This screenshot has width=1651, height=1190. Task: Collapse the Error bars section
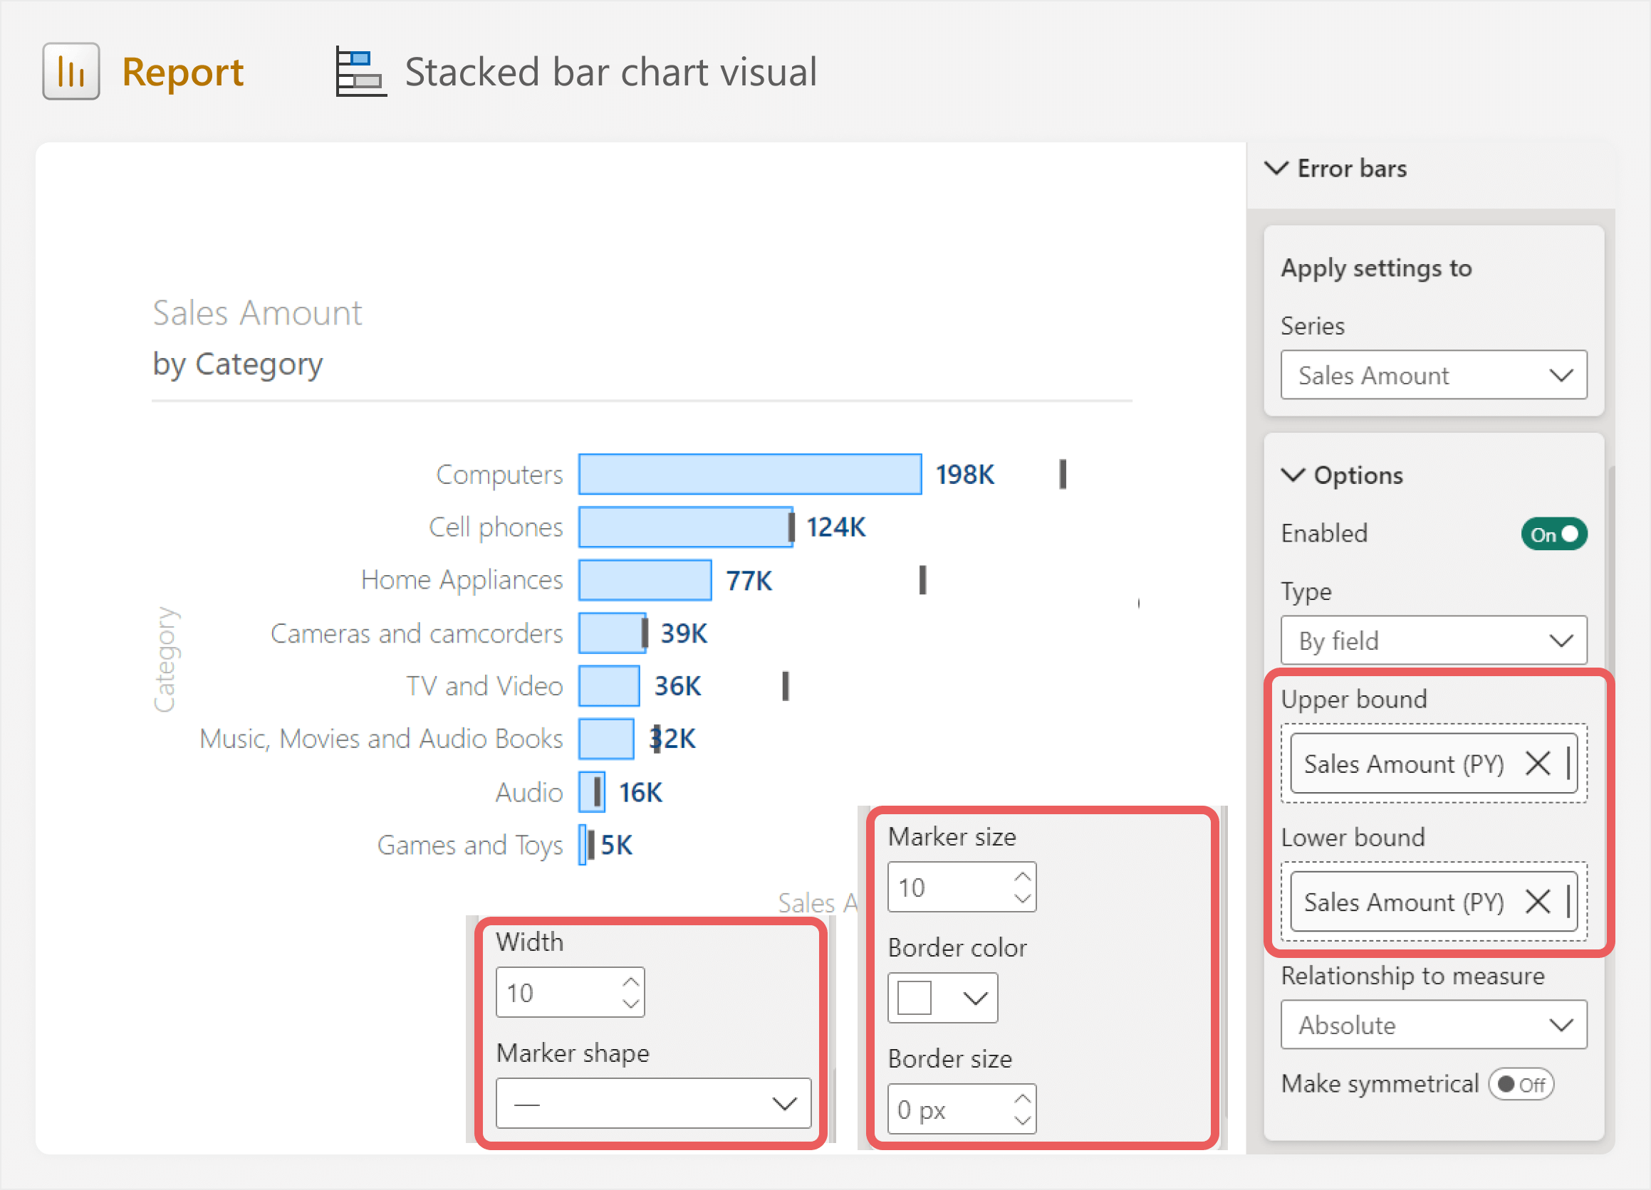(x=1277, y=168)
